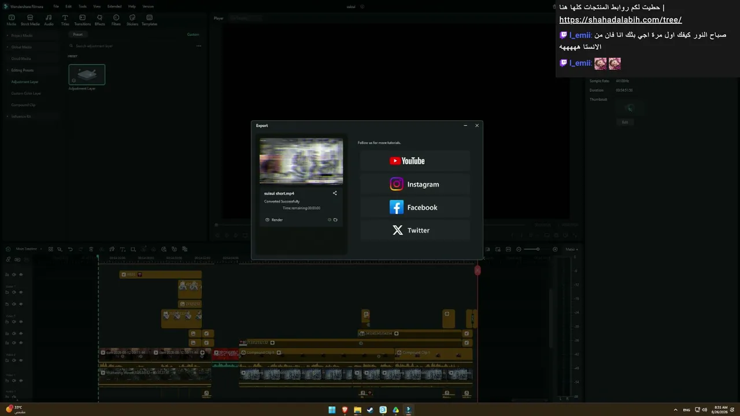Select the Text tool in timeline toolbar

[x=123, y=249]
